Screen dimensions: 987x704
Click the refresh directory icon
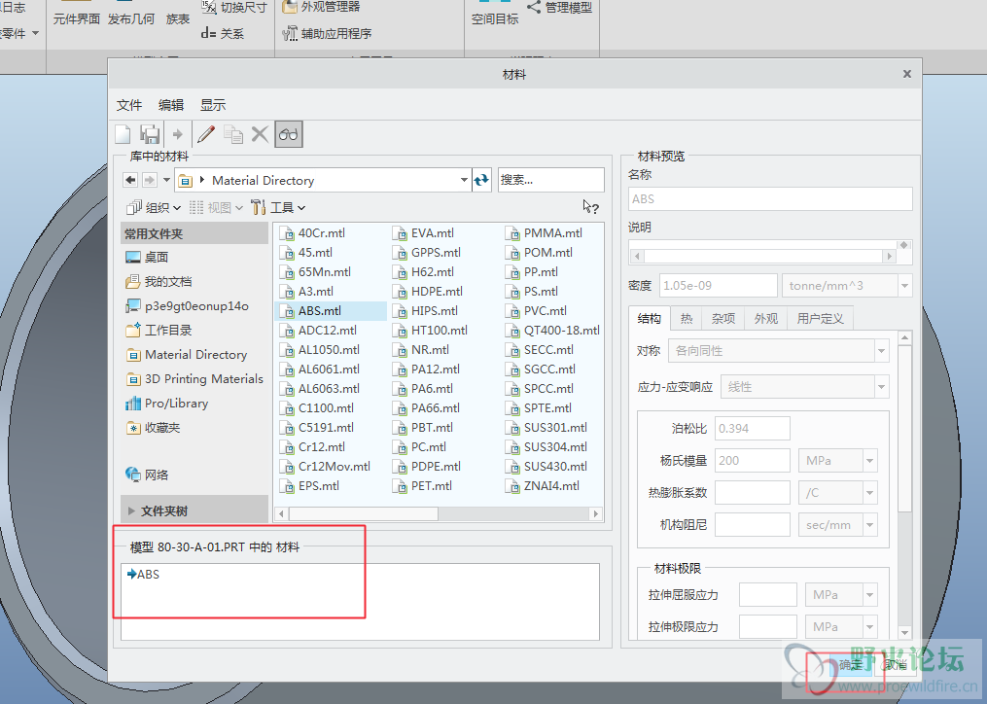click(x=481, y=180)
